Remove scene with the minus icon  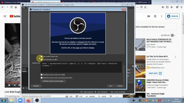(x=27, y=88)
